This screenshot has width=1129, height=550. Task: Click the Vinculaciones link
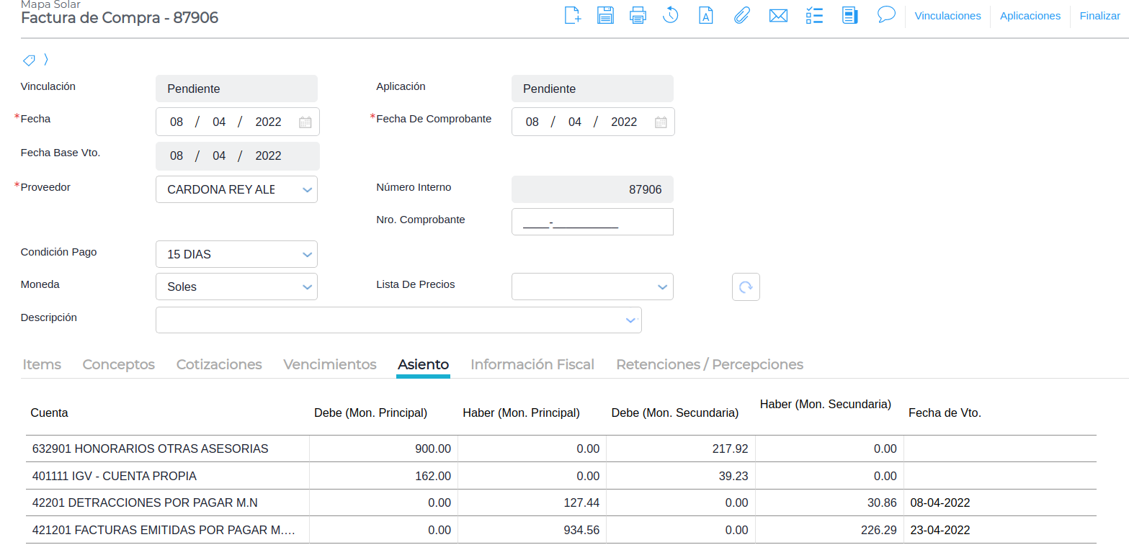(947, 16)
